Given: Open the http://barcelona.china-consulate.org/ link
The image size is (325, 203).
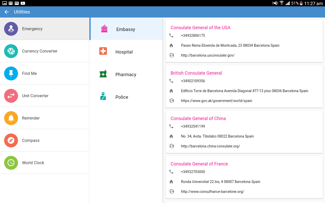Looking at the screenshot, I should pos(210,146).
